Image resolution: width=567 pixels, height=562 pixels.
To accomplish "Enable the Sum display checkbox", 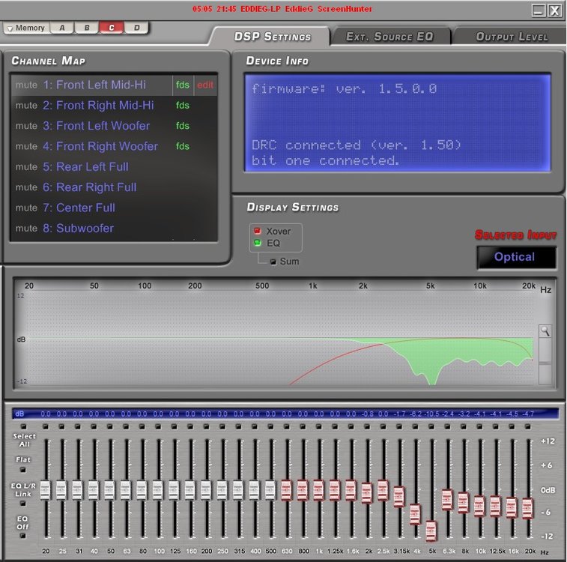I will point(273,262).
